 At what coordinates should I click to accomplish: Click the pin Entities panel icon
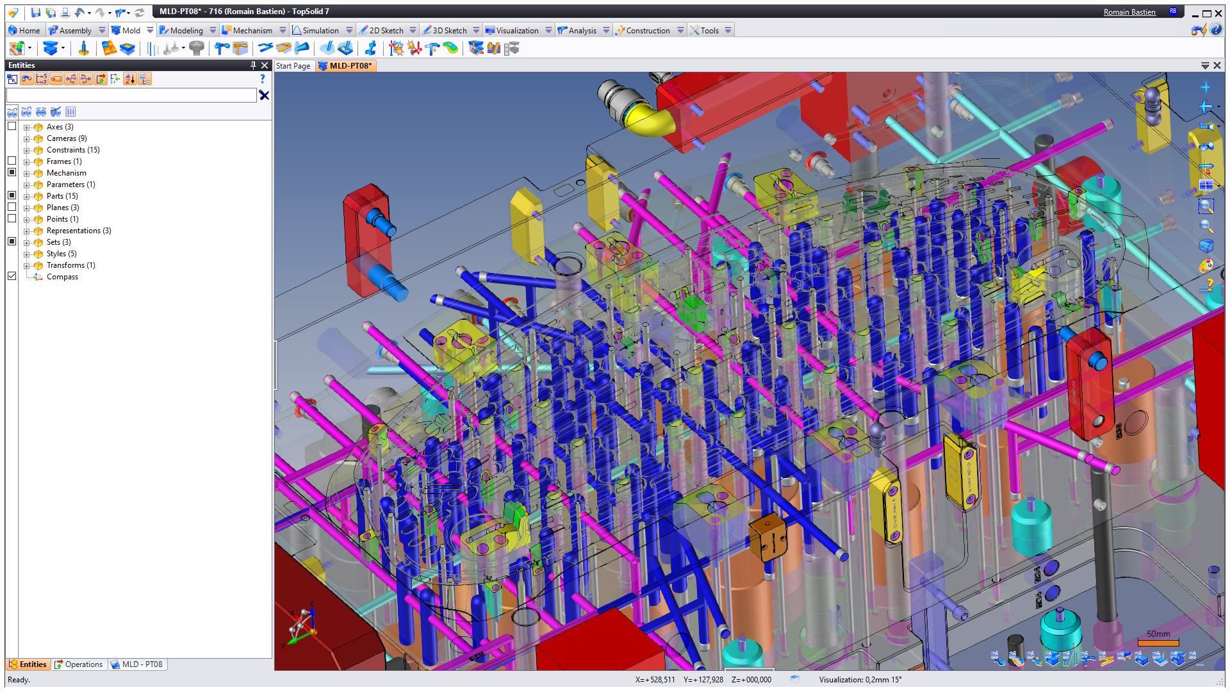tap(253, 65)
